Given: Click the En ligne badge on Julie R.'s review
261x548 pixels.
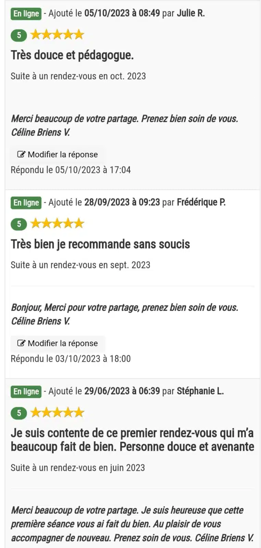Looking at the screenshot, I should [x=26, y=14].
